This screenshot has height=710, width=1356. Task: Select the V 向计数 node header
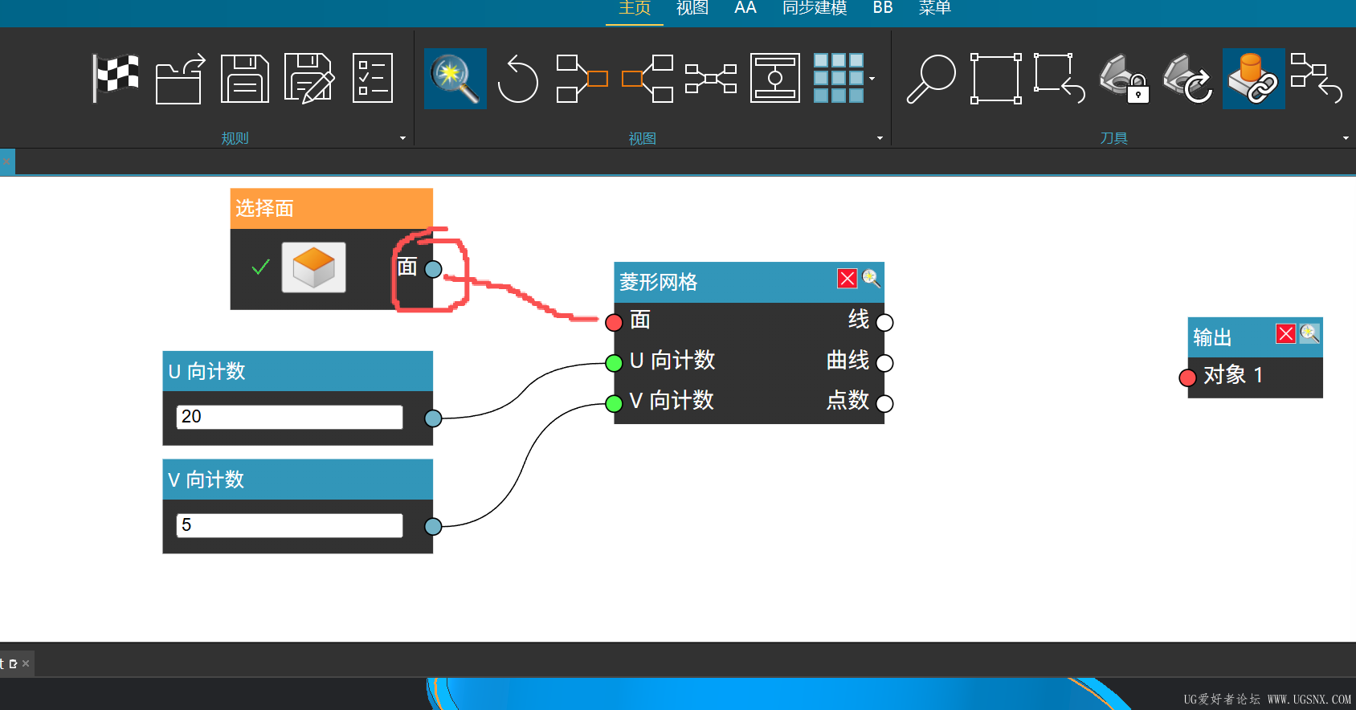(298, 479)
